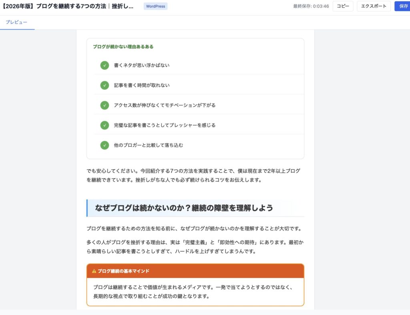This screenshot has width=410, height=315.
Task: Click the check icon beside 他のブロガーと比較して落ち込む
Action: 105,145
